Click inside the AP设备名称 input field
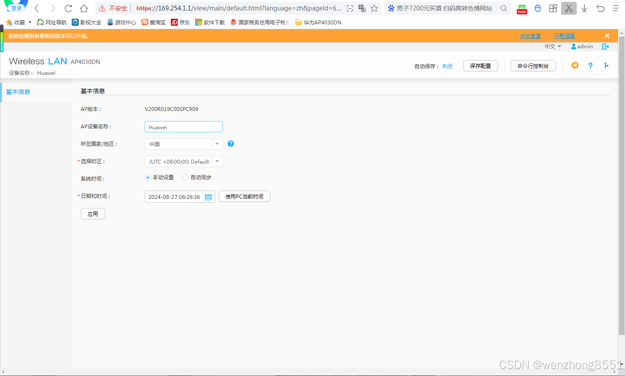 point(183,127)
